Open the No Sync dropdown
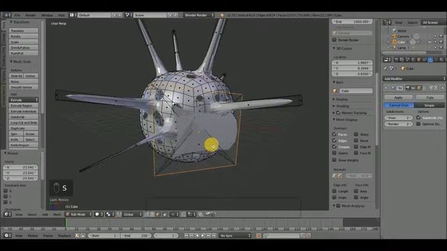The height and width of the screenshot is (251, 447). (x=235, y=236)
